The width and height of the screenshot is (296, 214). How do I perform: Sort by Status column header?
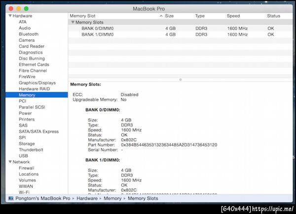pos(273,16)
